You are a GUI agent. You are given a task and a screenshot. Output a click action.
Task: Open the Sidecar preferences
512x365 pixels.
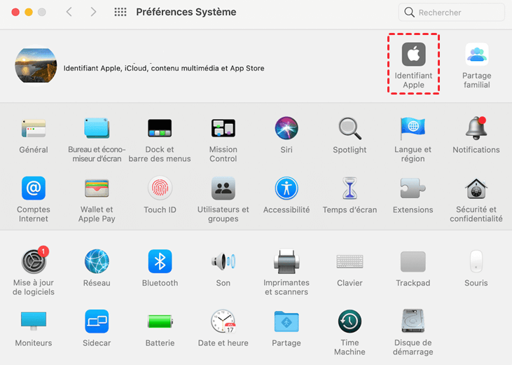coord(97,322)
